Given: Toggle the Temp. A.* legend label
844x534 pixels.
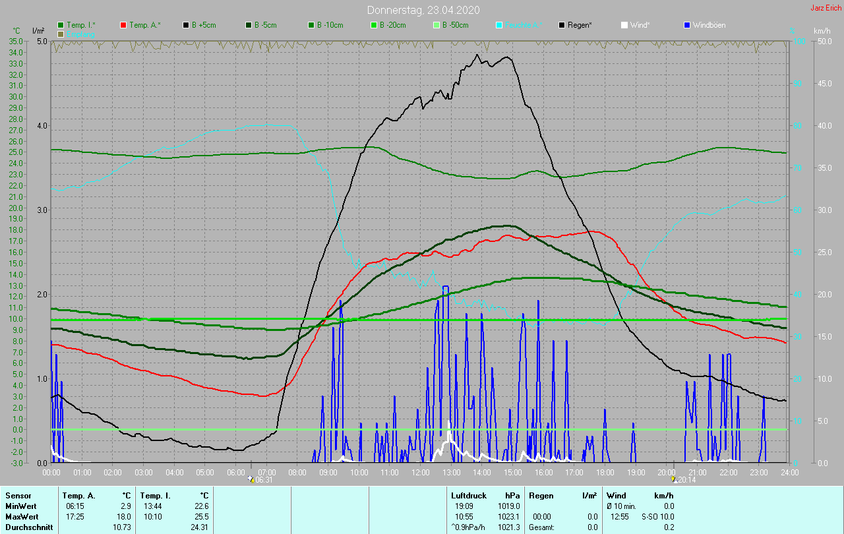Looking at the screenshot, I should click(144, 25).
